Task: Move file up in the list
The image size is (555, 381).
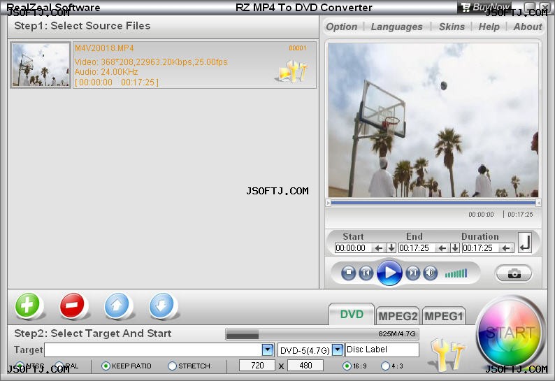Action: [117, 305]
